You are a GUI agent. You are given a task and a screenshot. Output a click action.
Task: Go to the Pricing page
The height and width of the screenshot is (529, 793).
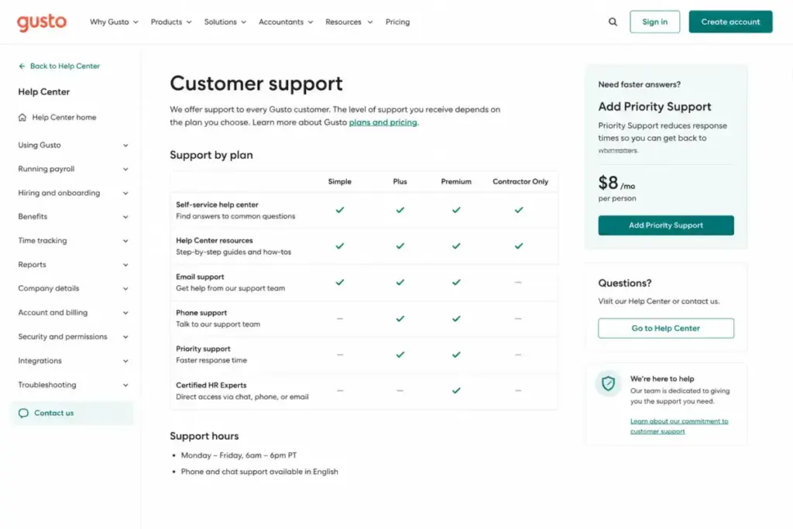pos(397,22)
